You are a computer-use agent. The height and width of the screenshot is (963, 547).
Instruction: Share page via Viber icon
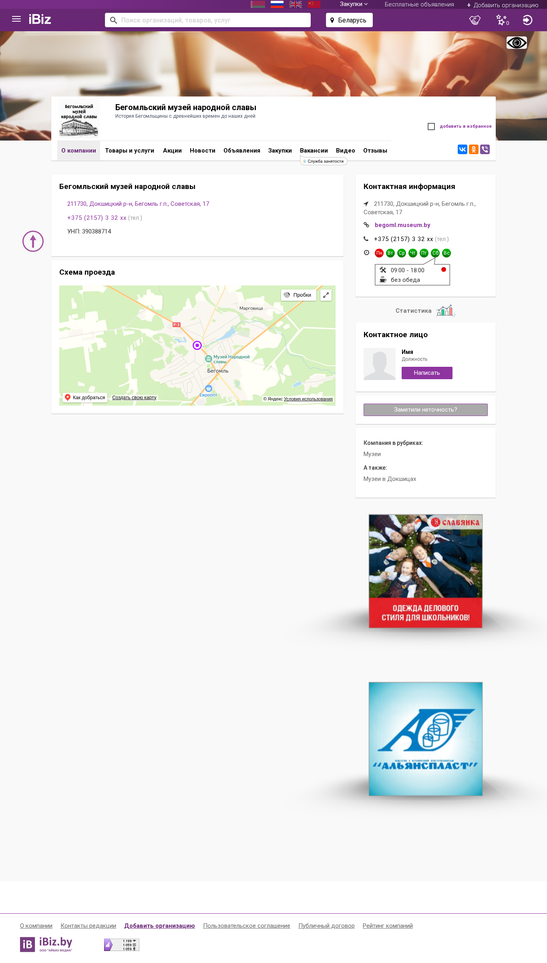point(485,149)
